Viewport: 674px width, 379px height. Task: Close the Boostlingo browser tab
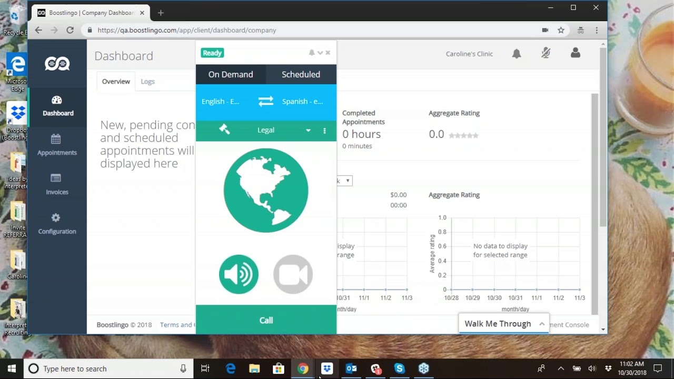[x=142, y=13]
